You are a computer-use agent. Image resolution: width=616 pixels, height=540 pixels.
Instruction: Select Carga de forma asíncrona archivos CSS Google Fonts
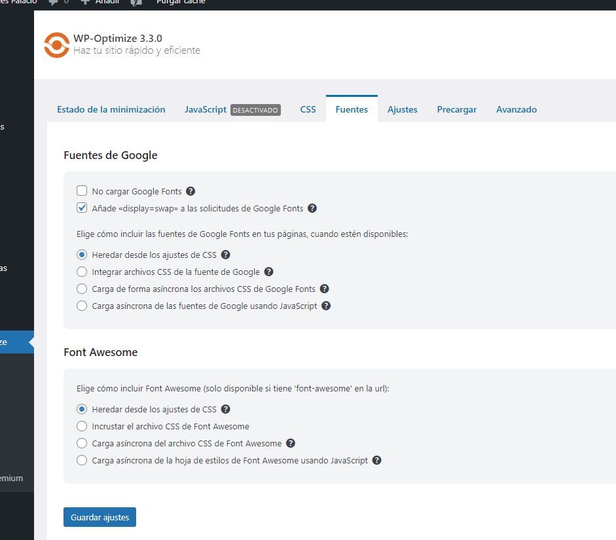(x=82, y=289)
